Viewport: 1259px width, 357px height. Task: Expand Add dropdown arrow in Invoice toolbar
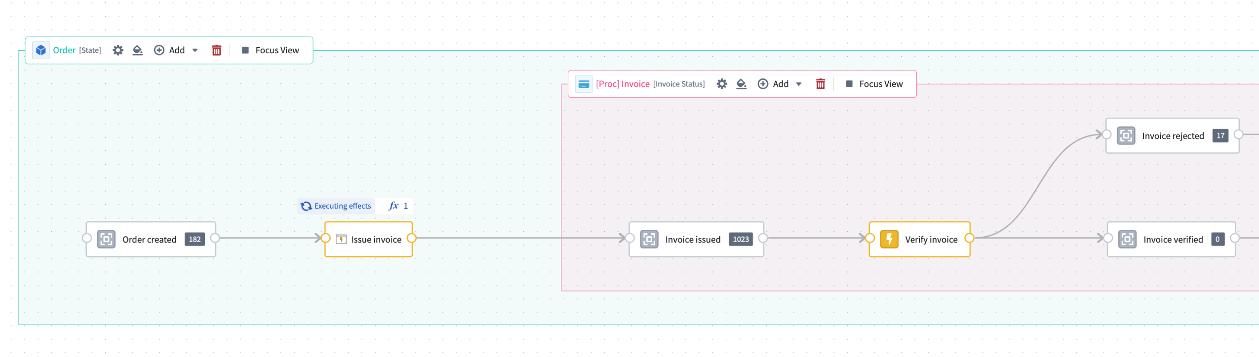pyautogui.click(x=798, y=84)
